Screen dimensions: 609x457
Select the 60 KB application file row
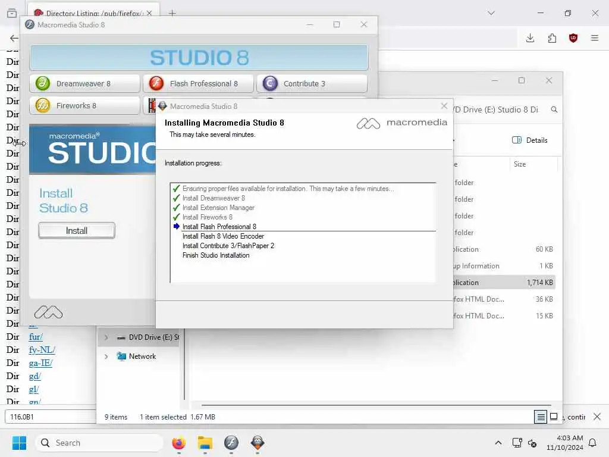[x=504, y=249]
